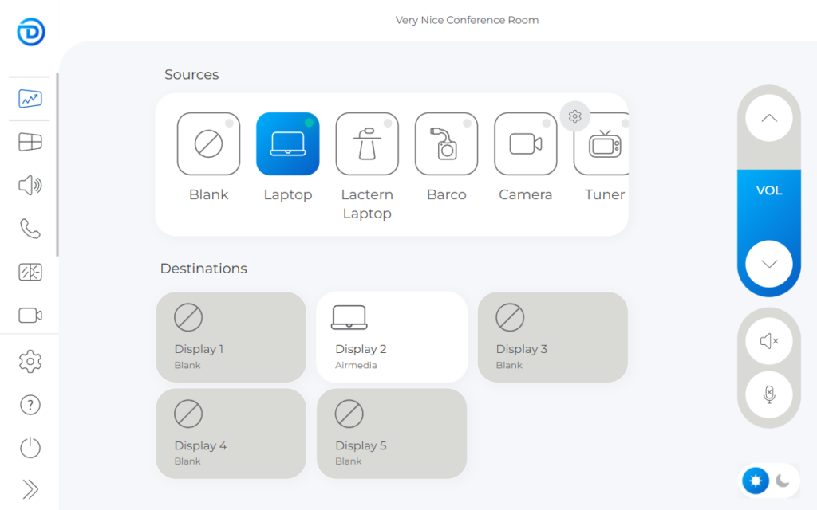The image size is (817, 510).
Task: Open the audio speaker tab in sidebar
Action: tap(30, 186)
